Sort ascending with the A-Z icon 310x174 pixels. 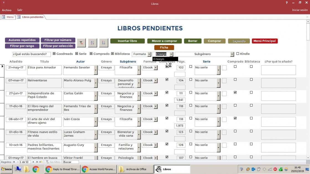[x=92, y=43]
